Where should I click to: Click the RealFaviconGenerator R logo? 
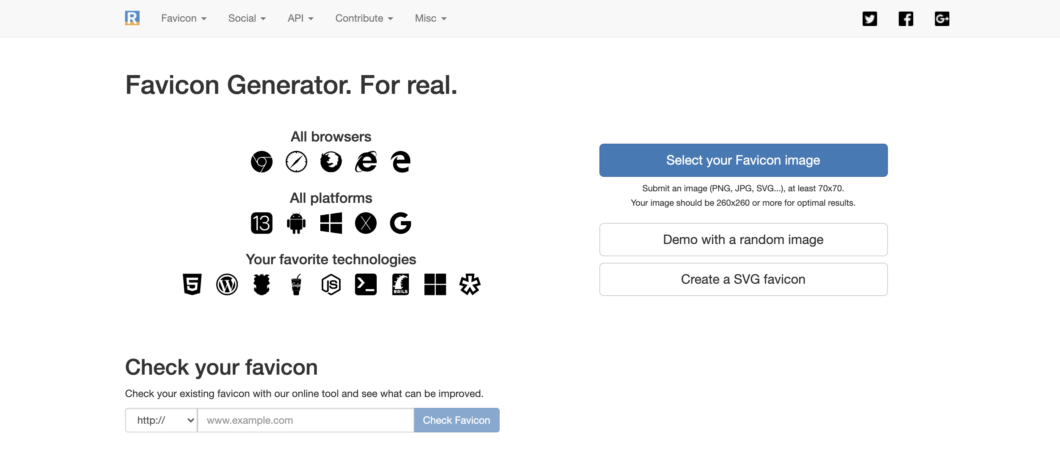click(x=132, y=18)
